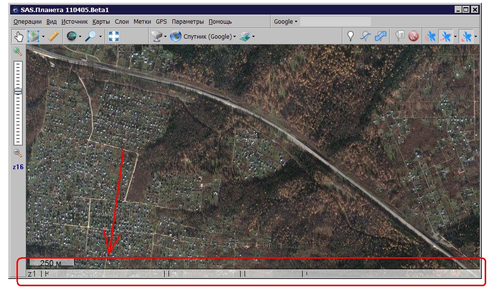Open the Операции menu
This screenshot has width=491, height=292.
click(x=28, y=21)
